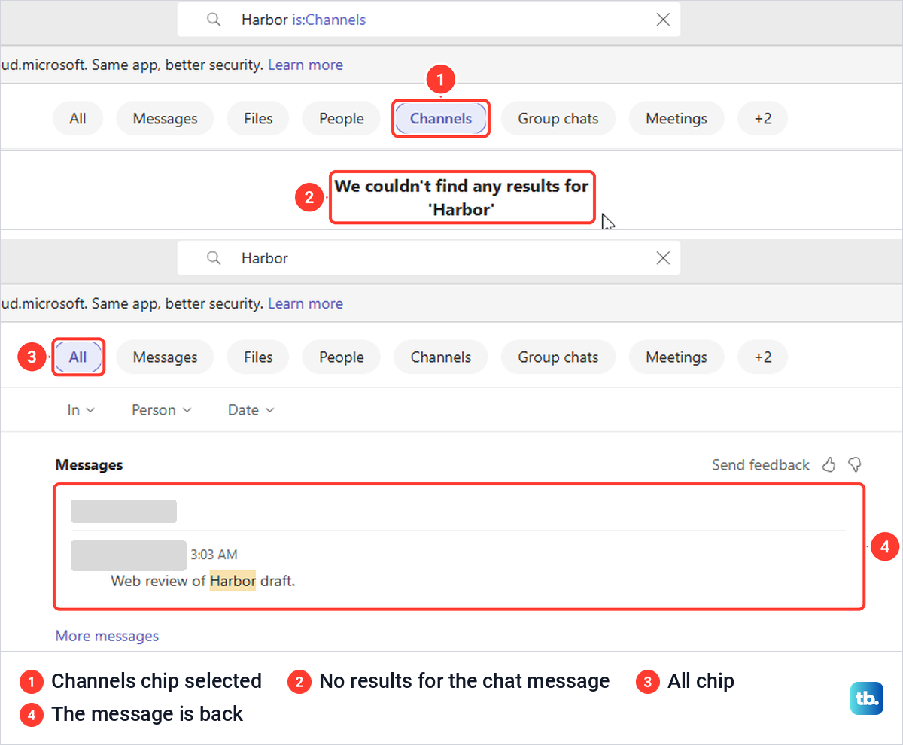Click the '3:03 AM' message timestamp
Image resolution: width=903 pixels, height=745 pixels.
[214, 555]
